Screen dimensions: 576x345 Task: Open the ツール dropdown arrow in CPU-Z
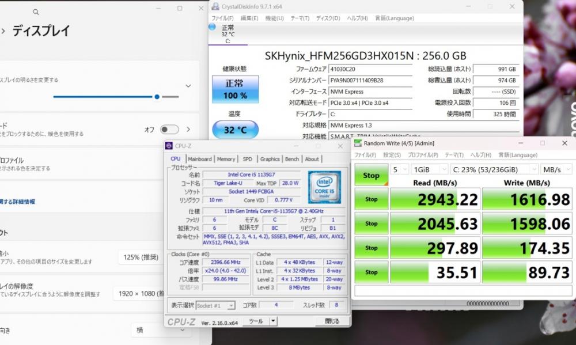[x=273, y=321]
